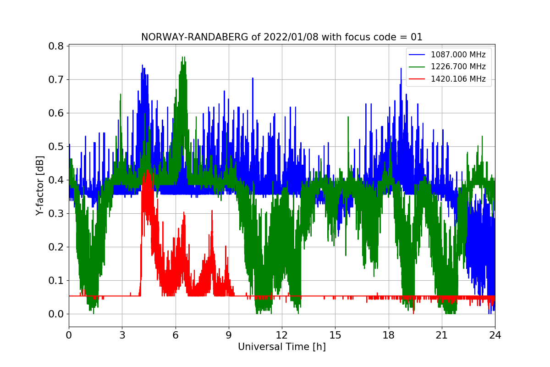Click the y-axis tick label 0.7
The image size is (550, 367).
[56, 80]
